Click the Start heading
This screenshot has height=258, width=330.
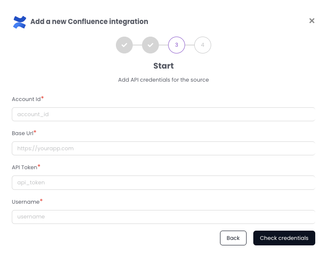(164, 66)
